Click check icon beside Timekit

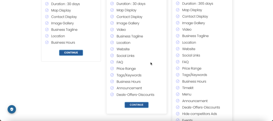(x=178, y=88)
